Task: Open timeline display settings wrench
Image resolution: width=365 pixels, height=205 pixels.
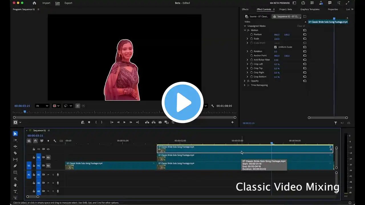Action: [55, 141]
